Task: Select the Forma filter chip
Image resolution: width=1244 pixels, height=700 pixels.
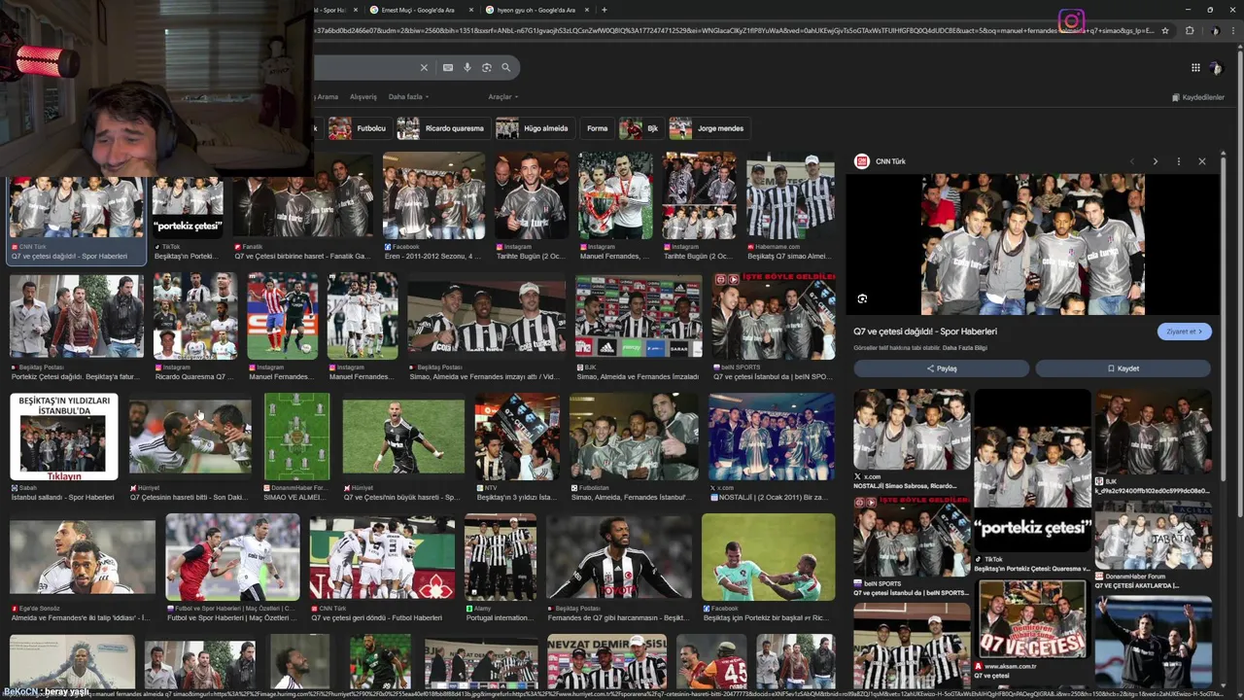Action: (597, 128)
